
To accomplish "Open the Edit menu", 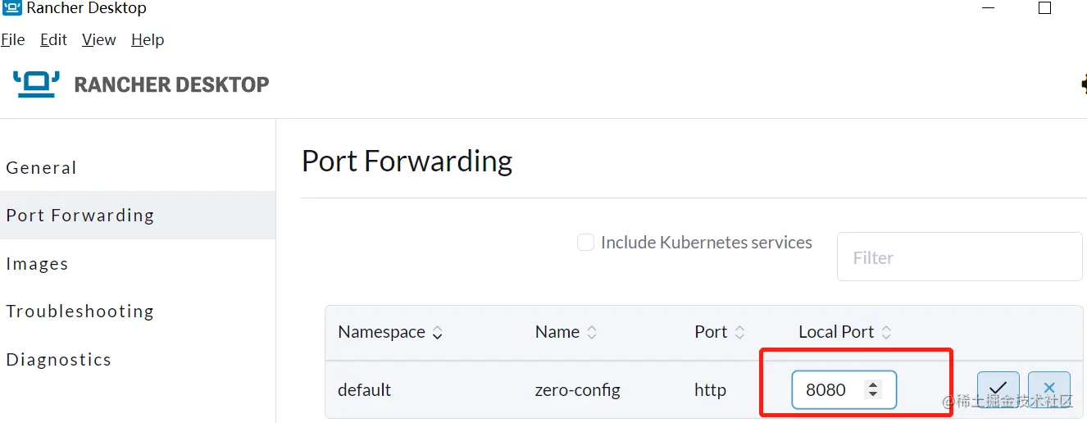I will pyautogui.click(x=54, y=39).
